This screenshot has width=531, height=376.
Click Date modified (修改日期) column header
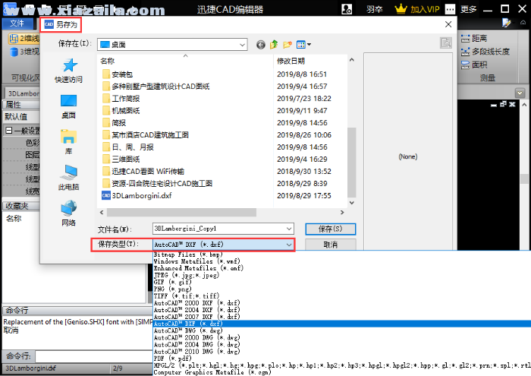click(291, 61)
